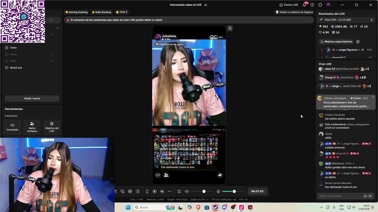378x212 pixels.
Task: Start recording with the circle record icon
Action: 154,191
